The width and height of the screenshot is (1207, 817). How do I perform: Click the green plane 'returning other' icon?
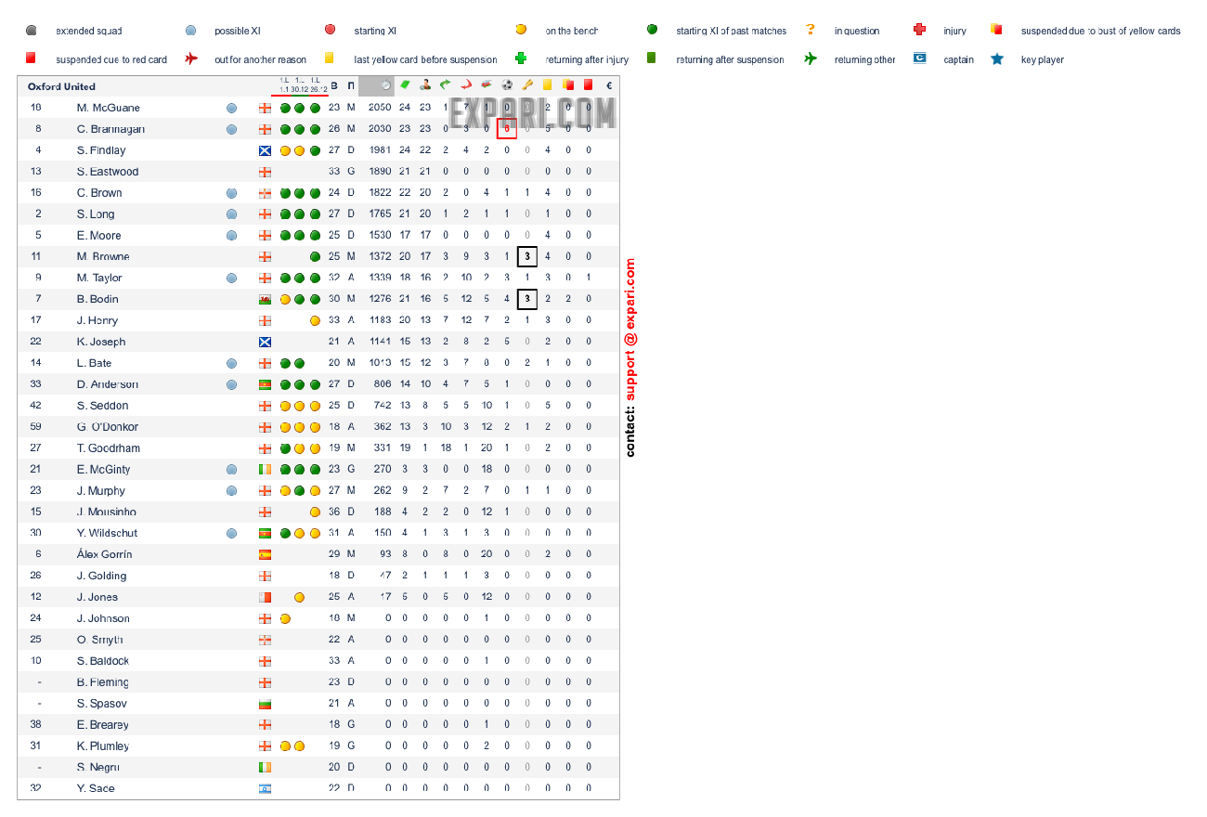pos(811,59)
